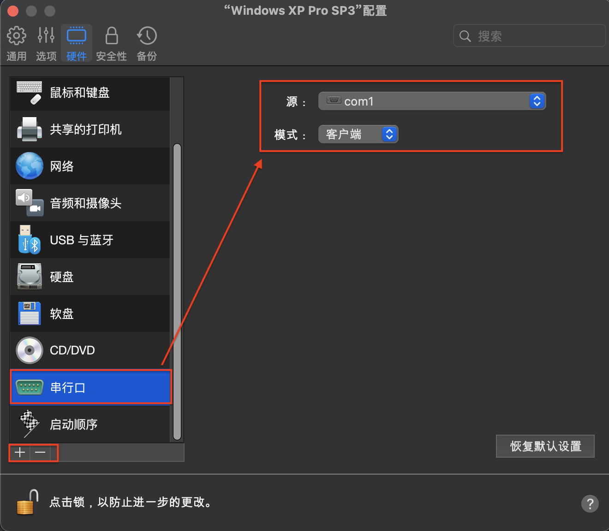609x531 pixels.
Task: Select the CD/DVD list entry
Action: click(x=90, y=351)
